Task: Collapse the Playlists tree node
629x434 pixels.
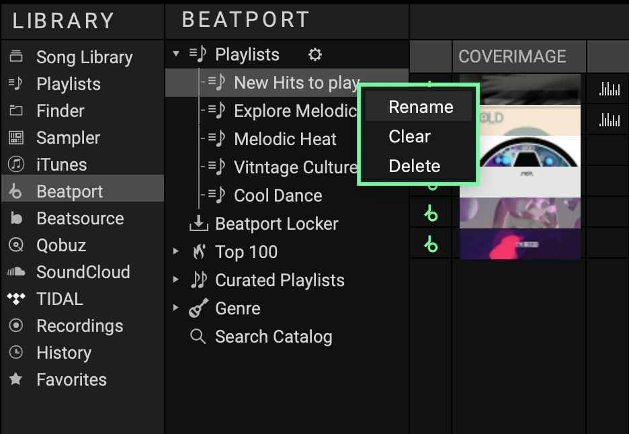Action: coord(176,54)
